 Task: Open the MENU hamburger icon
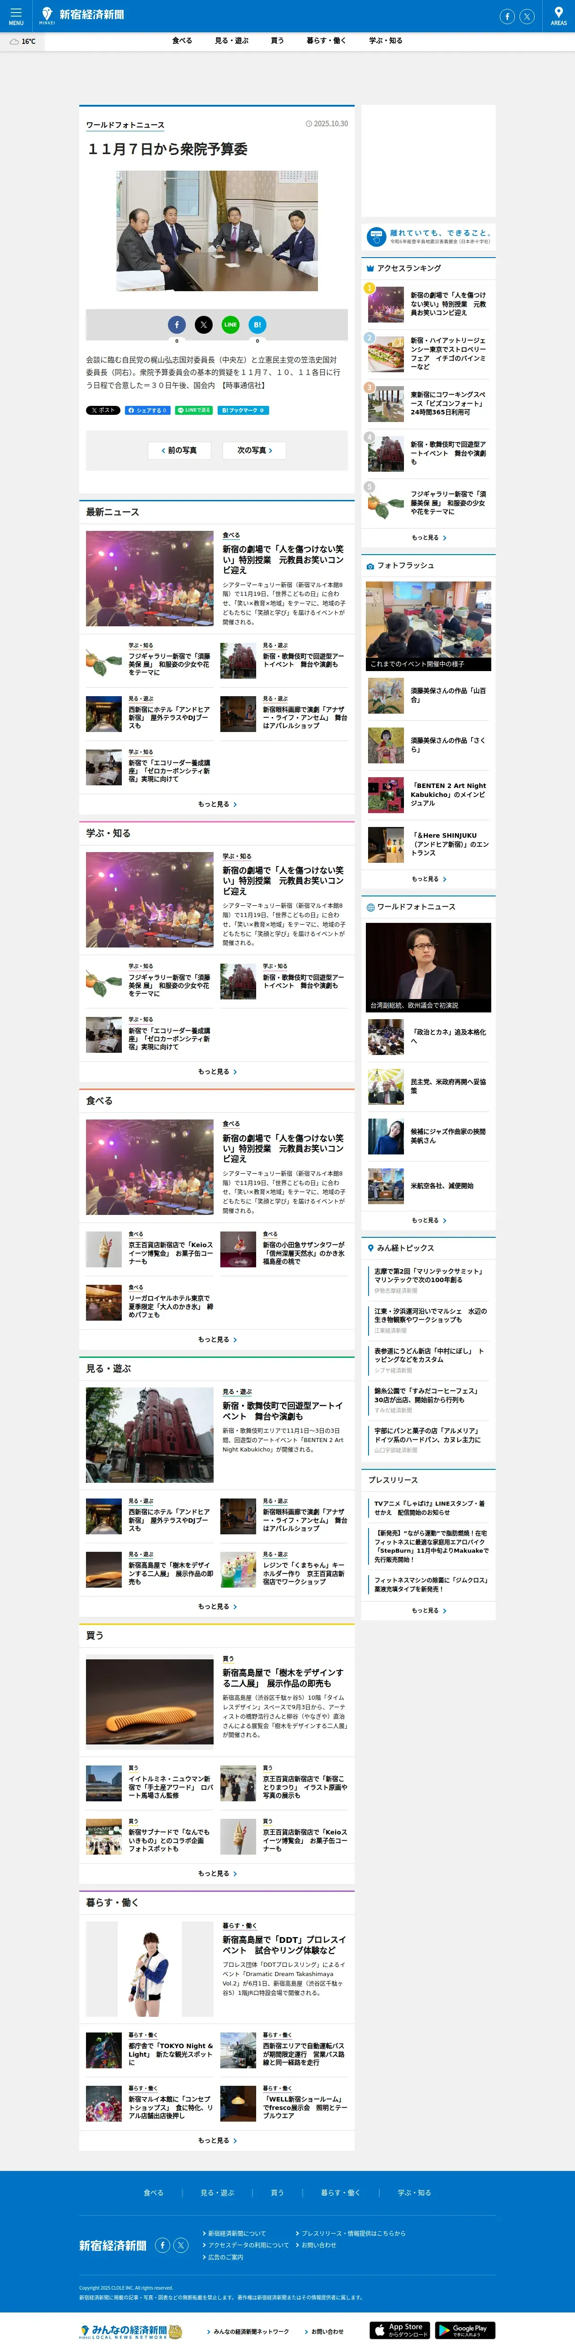[16, 16]
